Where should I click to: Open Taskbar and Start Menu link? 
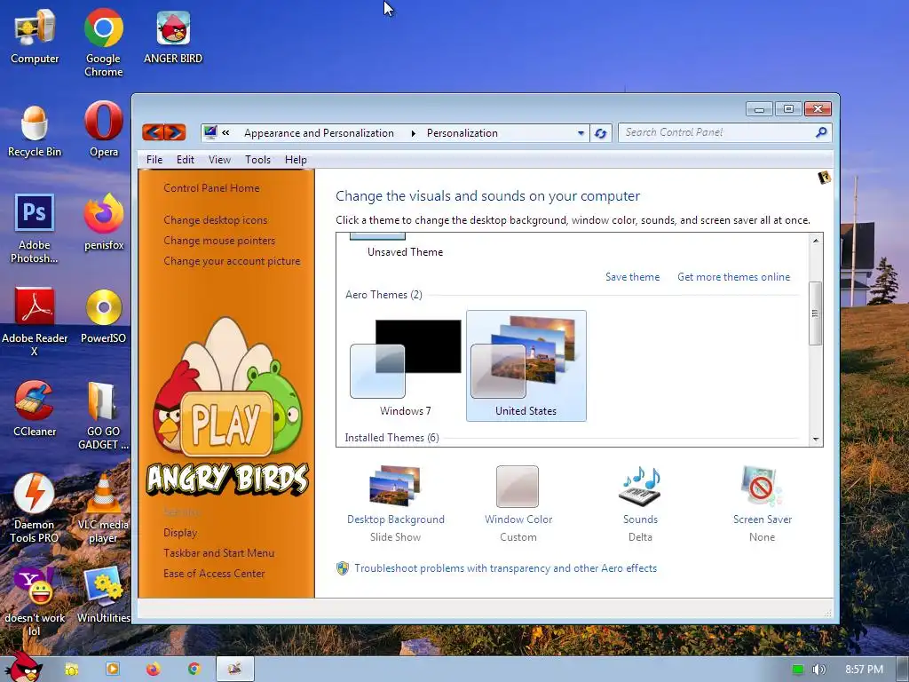pyautogui.click(x=218, y=552)
